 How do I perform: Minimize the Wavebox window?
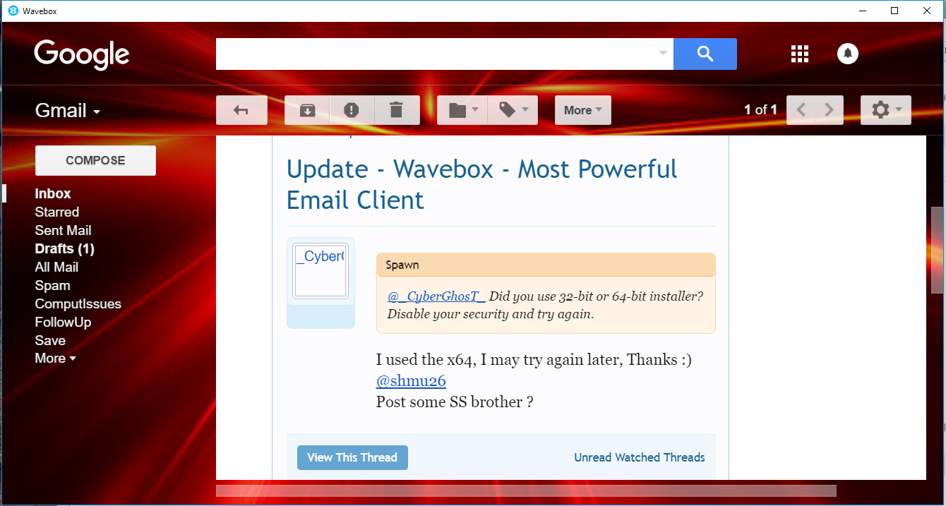(x=862, y=11)
